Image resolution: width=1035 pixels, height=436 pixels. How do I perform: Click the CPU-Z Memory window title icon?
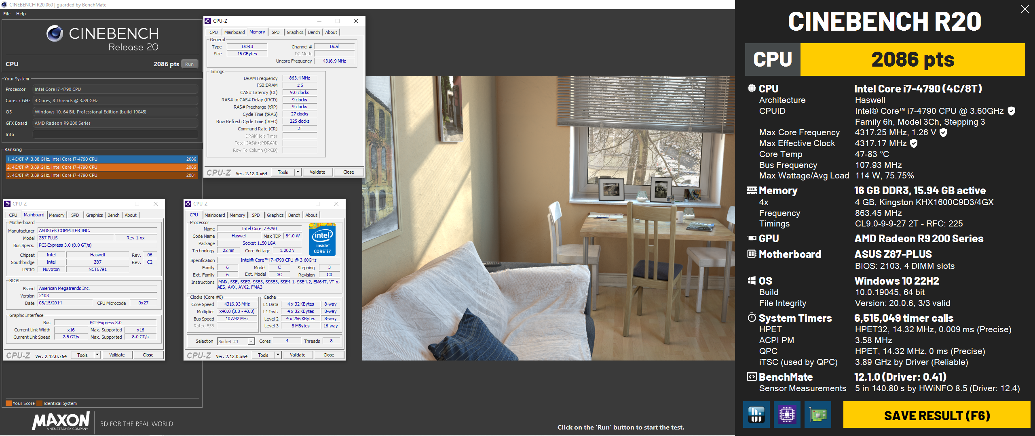[208, 21]
